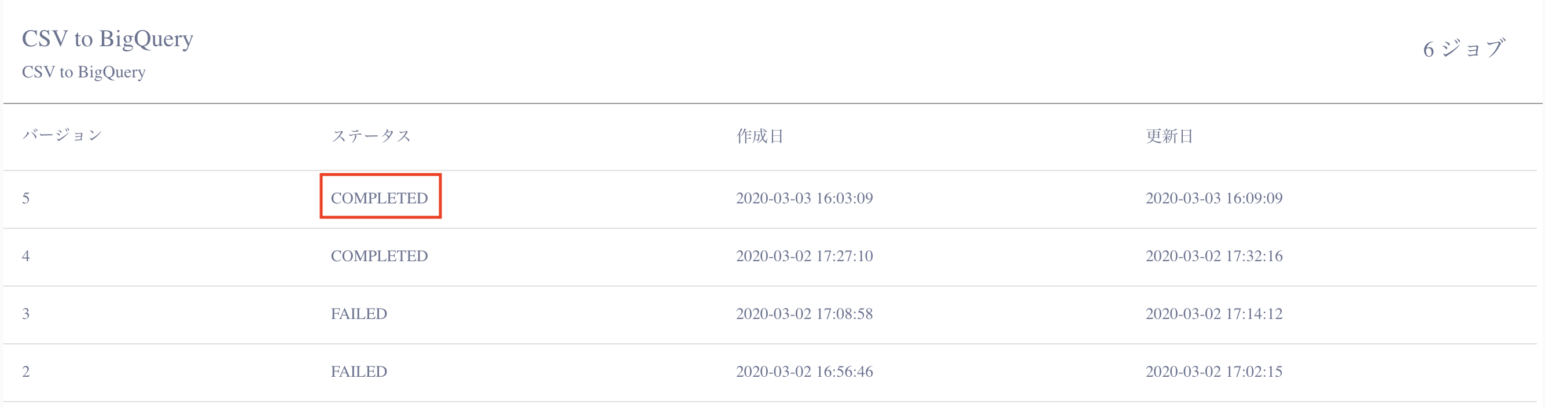Click update date 2020-03-03 16:09:09
This screenshot has height=408, width=1545.
tap(1214, 198)
